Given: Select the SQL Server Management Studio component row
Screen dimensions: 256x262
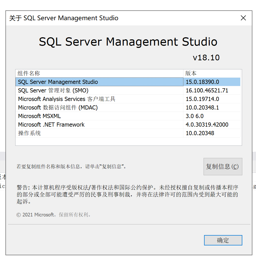Looking at the screenshot, I should [x=58, y=82].
